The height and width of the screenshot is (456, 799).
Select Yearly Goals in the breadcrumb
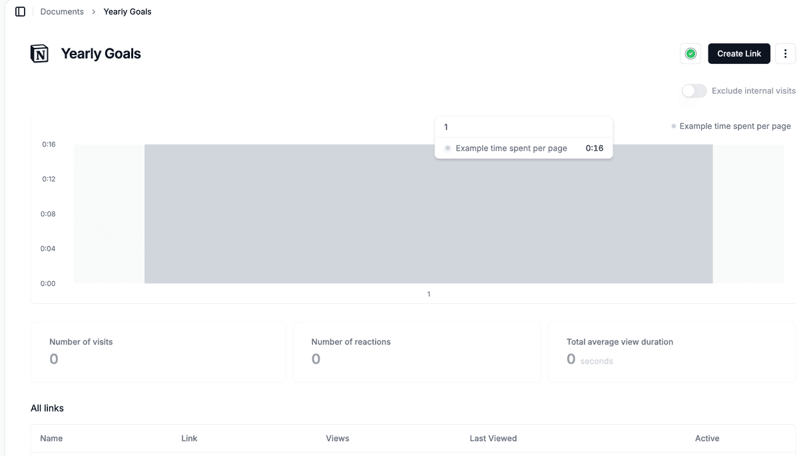(x=127, y=12)
